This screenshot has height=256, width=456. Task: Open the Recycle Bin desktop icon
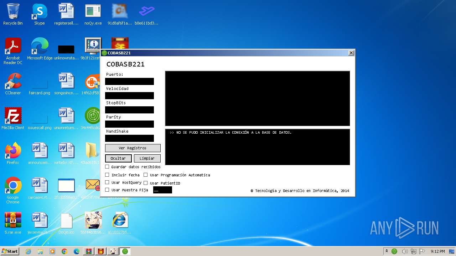click(x=13, y=14)
